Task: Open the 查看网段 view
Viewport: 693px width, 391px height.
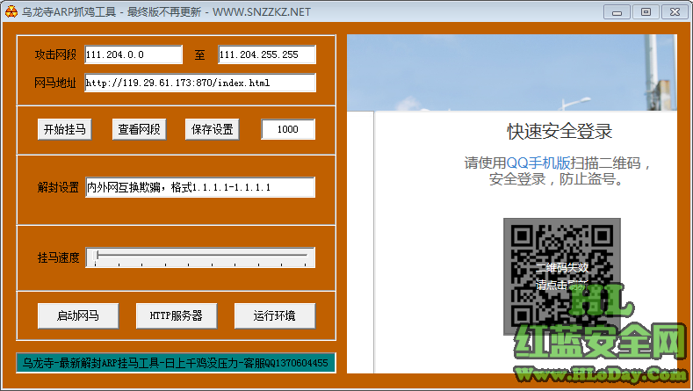Action: [x=140, y=129]
